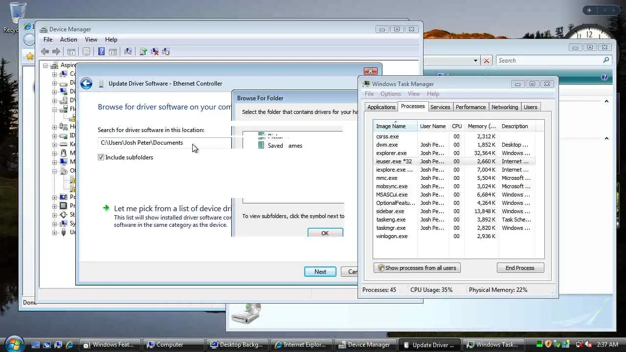The height and width of the screenshot is (352, 626).
Task: Select csrss.exe process row
Action: click(x=454, y=136)
